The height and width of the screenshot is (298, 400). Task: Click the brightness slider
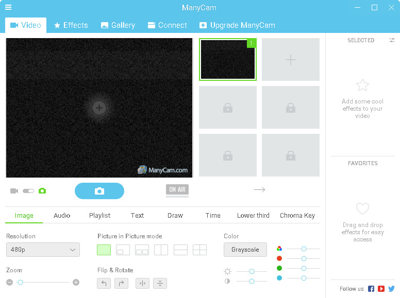tap(252, 271)
